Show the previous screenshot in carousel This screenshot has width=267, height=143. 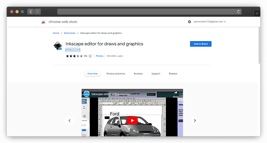click(x=69, y=121)
